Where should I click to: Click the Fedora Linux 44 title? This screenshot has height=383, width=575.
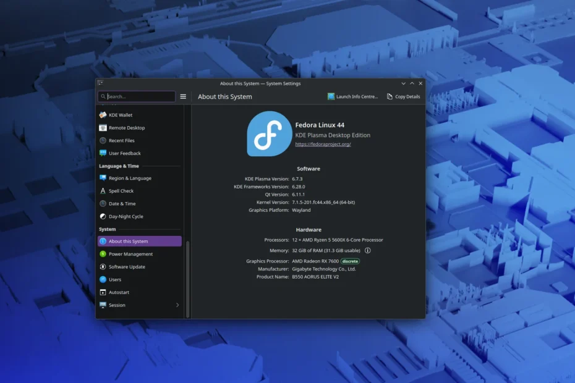320,125
